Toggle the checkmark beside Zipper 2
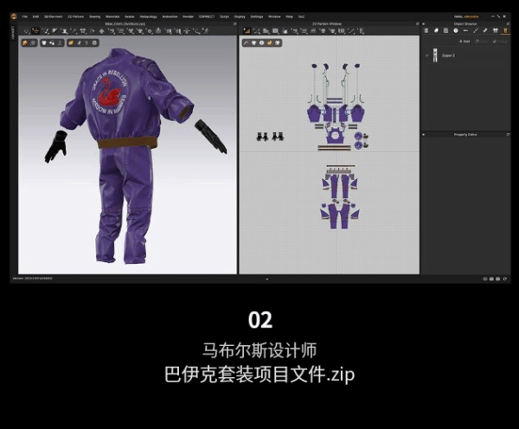The image size is (519, 429). (427, 55)
